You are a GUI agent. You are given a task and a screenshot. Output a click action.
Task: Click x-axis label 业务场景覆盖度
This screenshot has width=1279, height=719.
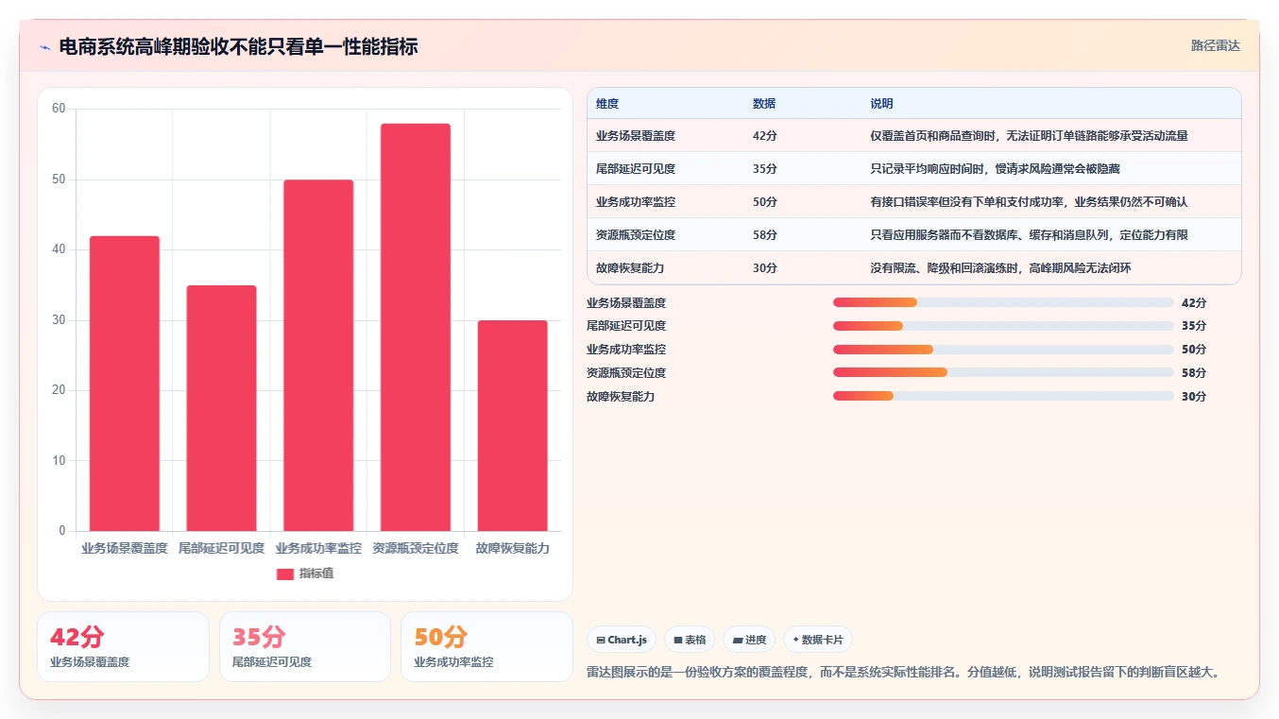(x=125, y=548)
